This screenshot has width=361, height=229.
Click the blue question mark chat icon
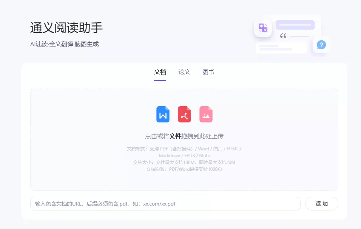click(x=321, y=45)
